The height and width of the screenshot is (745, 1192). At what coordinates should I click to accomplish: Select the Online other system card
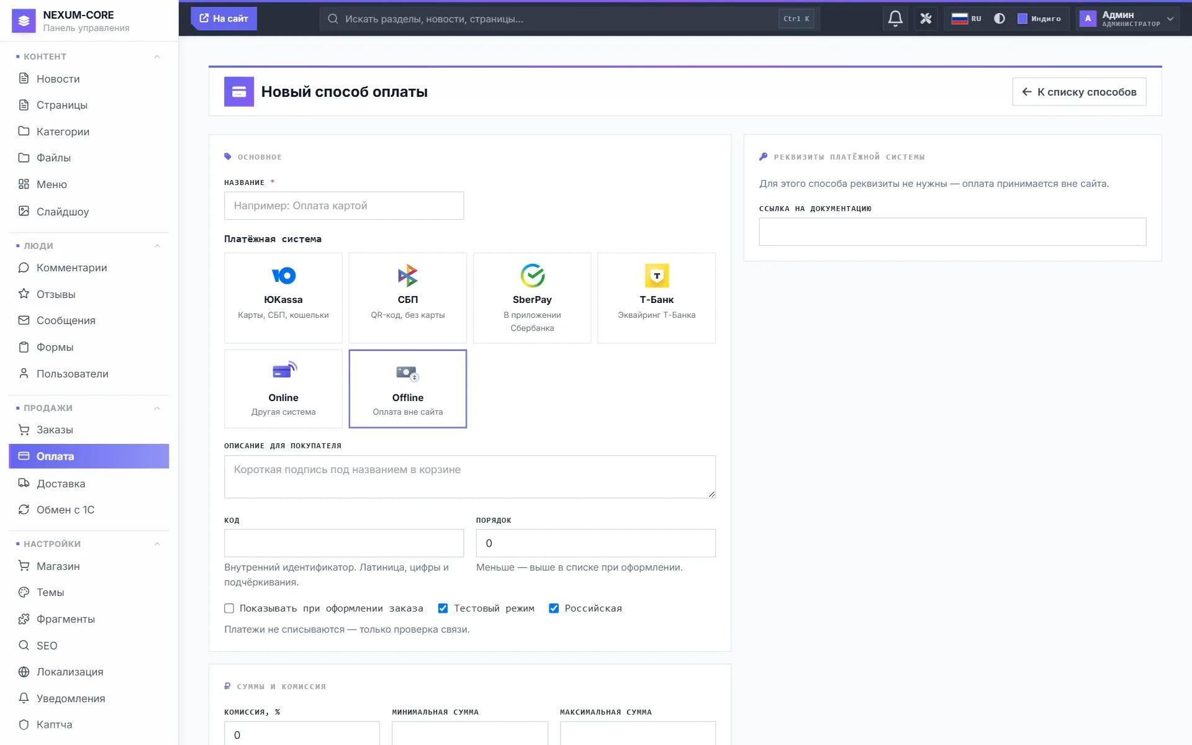[283, 389]
